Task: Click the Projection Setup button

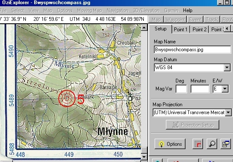Action: (193, 125)
